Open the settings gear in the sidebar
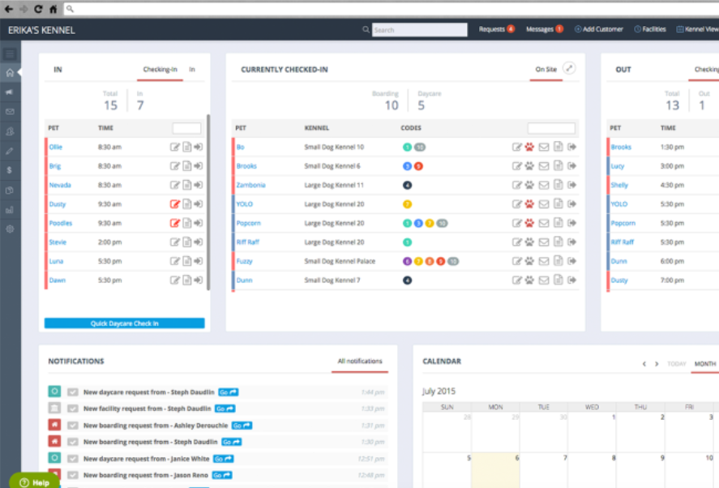This screenshot has height=488, width=719. pyautogui.click(x=11, y=229)
